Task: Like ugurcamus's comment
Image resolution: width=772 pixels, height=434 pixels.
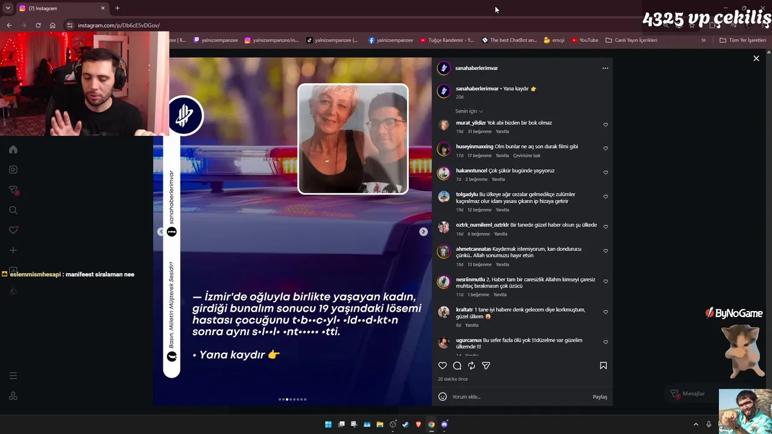Action: tap(606, 342)
